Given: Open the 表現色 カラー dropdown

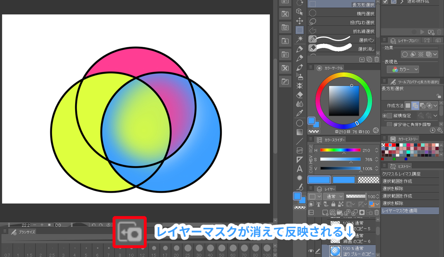Looking at the screenshot, I should pos(402,69).
